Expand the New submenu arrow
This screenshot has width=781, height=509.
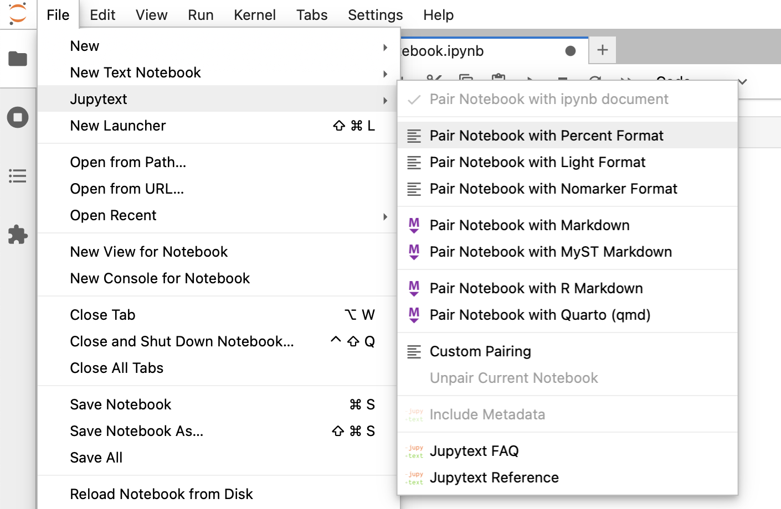coord(385,47)
